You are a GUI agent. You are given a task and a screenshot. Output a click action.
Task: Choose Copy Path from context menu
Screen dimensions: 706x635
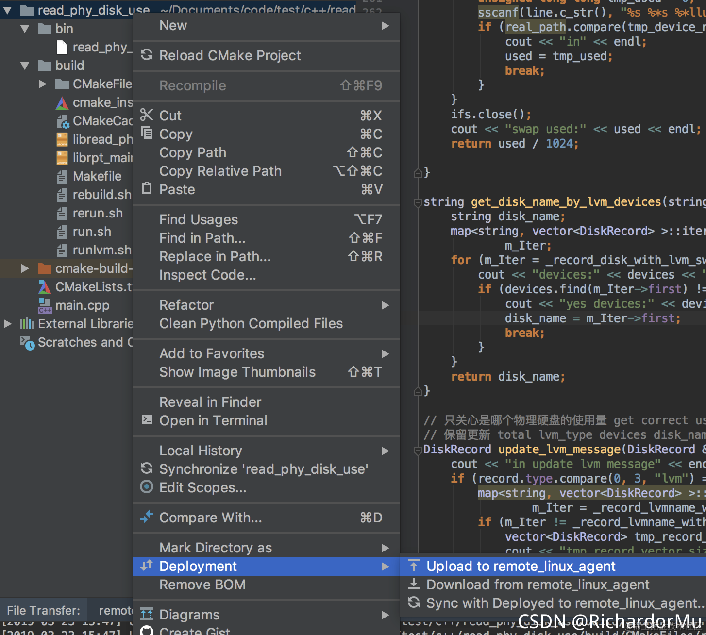point(267,152)
